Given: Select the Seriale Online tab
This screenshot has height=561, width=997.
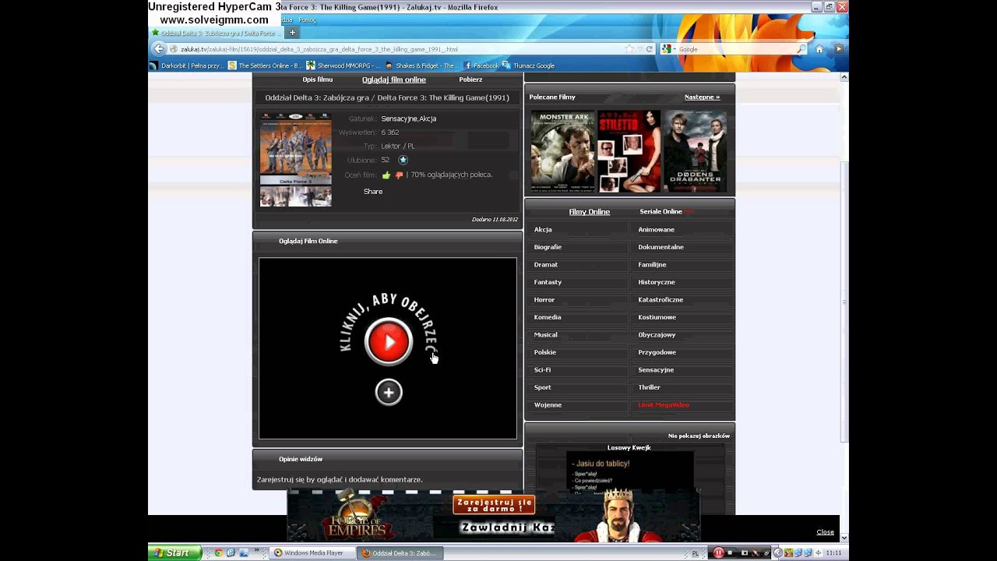Looking at the screenshot, I should click(661, 212).
